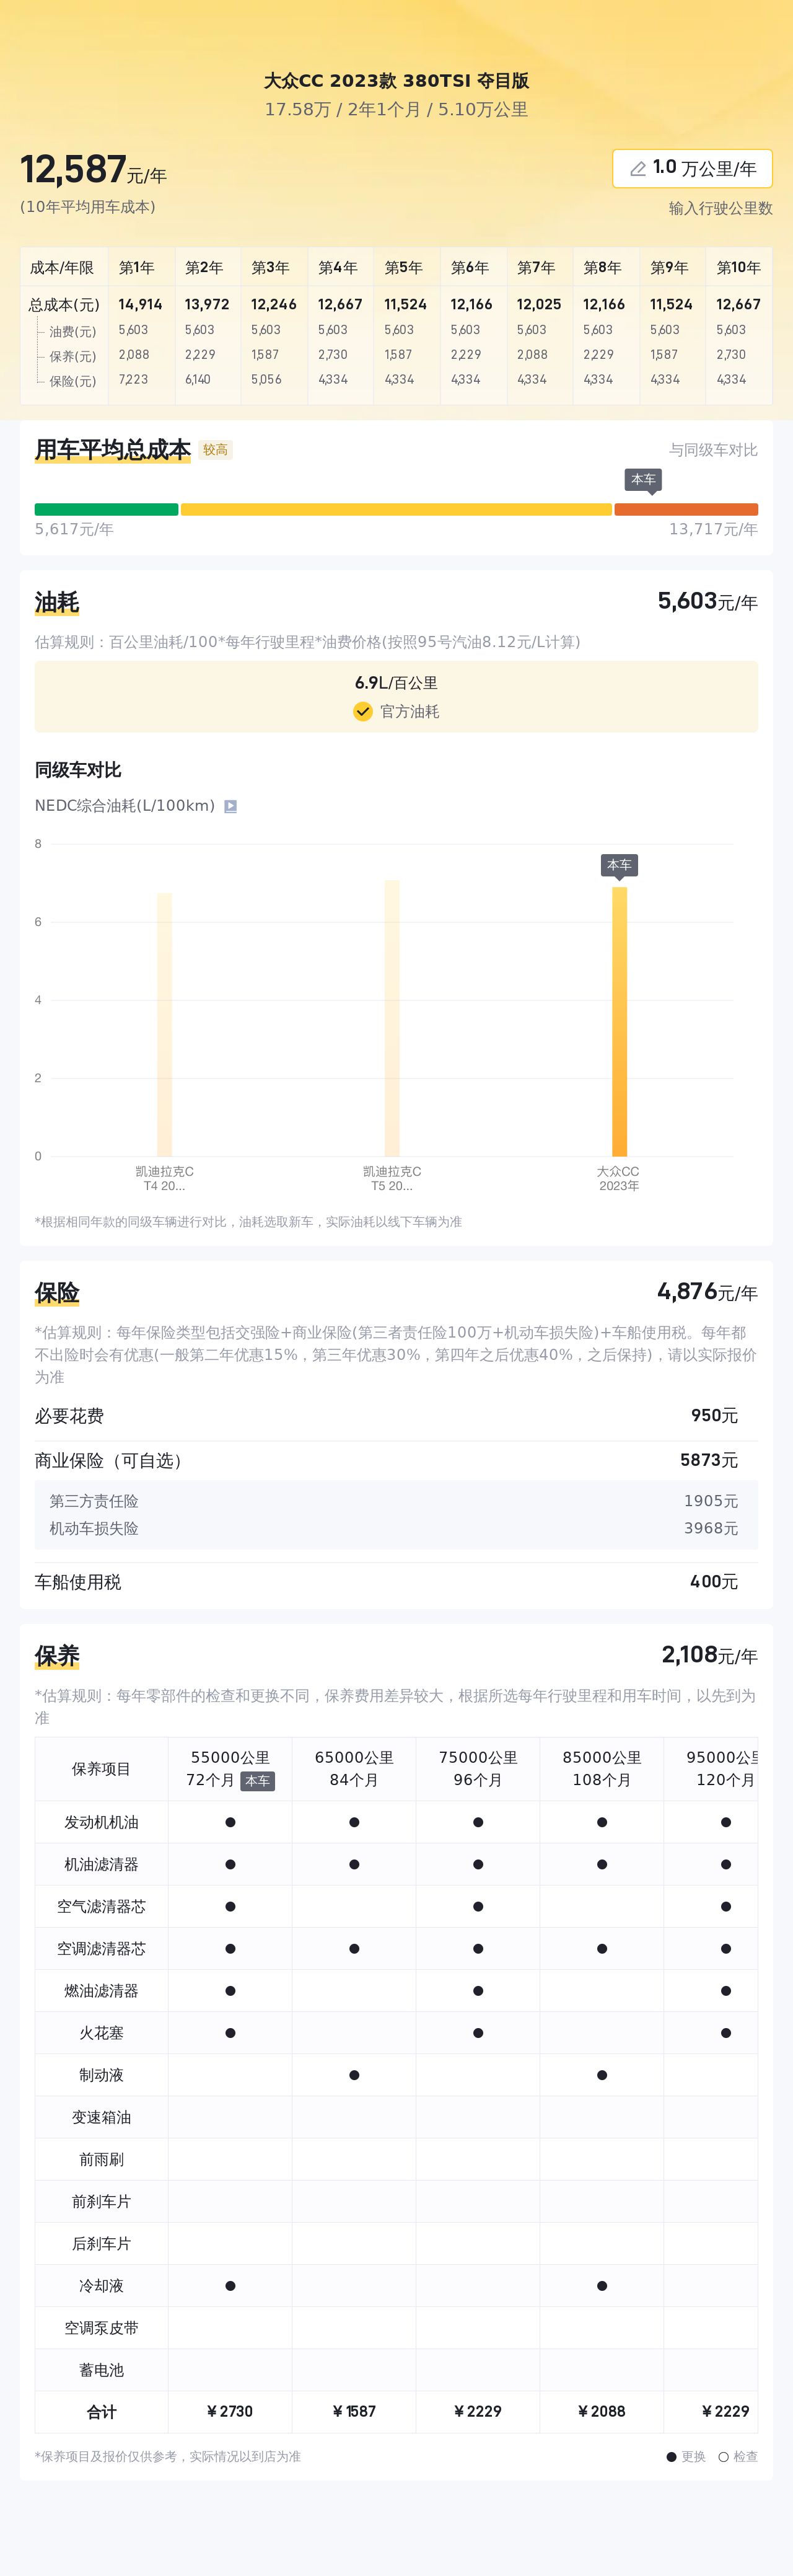
Task: Click the pencil edit icon for mileage
Action: pyautogui.click(x=637, y=169)
